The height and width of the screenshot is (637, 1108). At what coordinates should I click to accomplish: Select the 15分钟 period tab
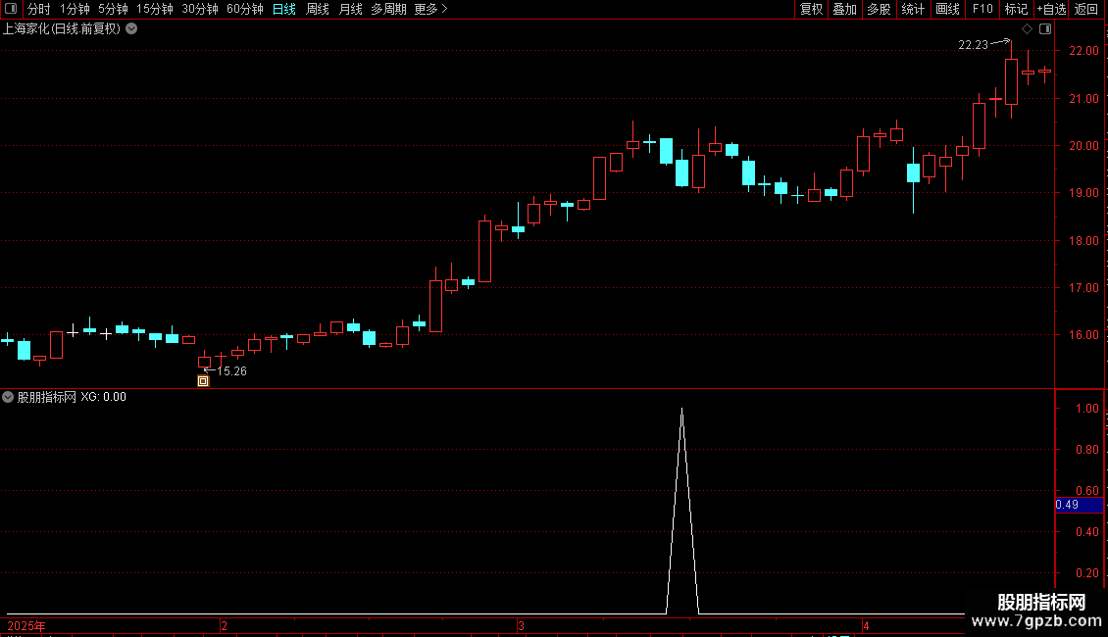coord(155,9)
